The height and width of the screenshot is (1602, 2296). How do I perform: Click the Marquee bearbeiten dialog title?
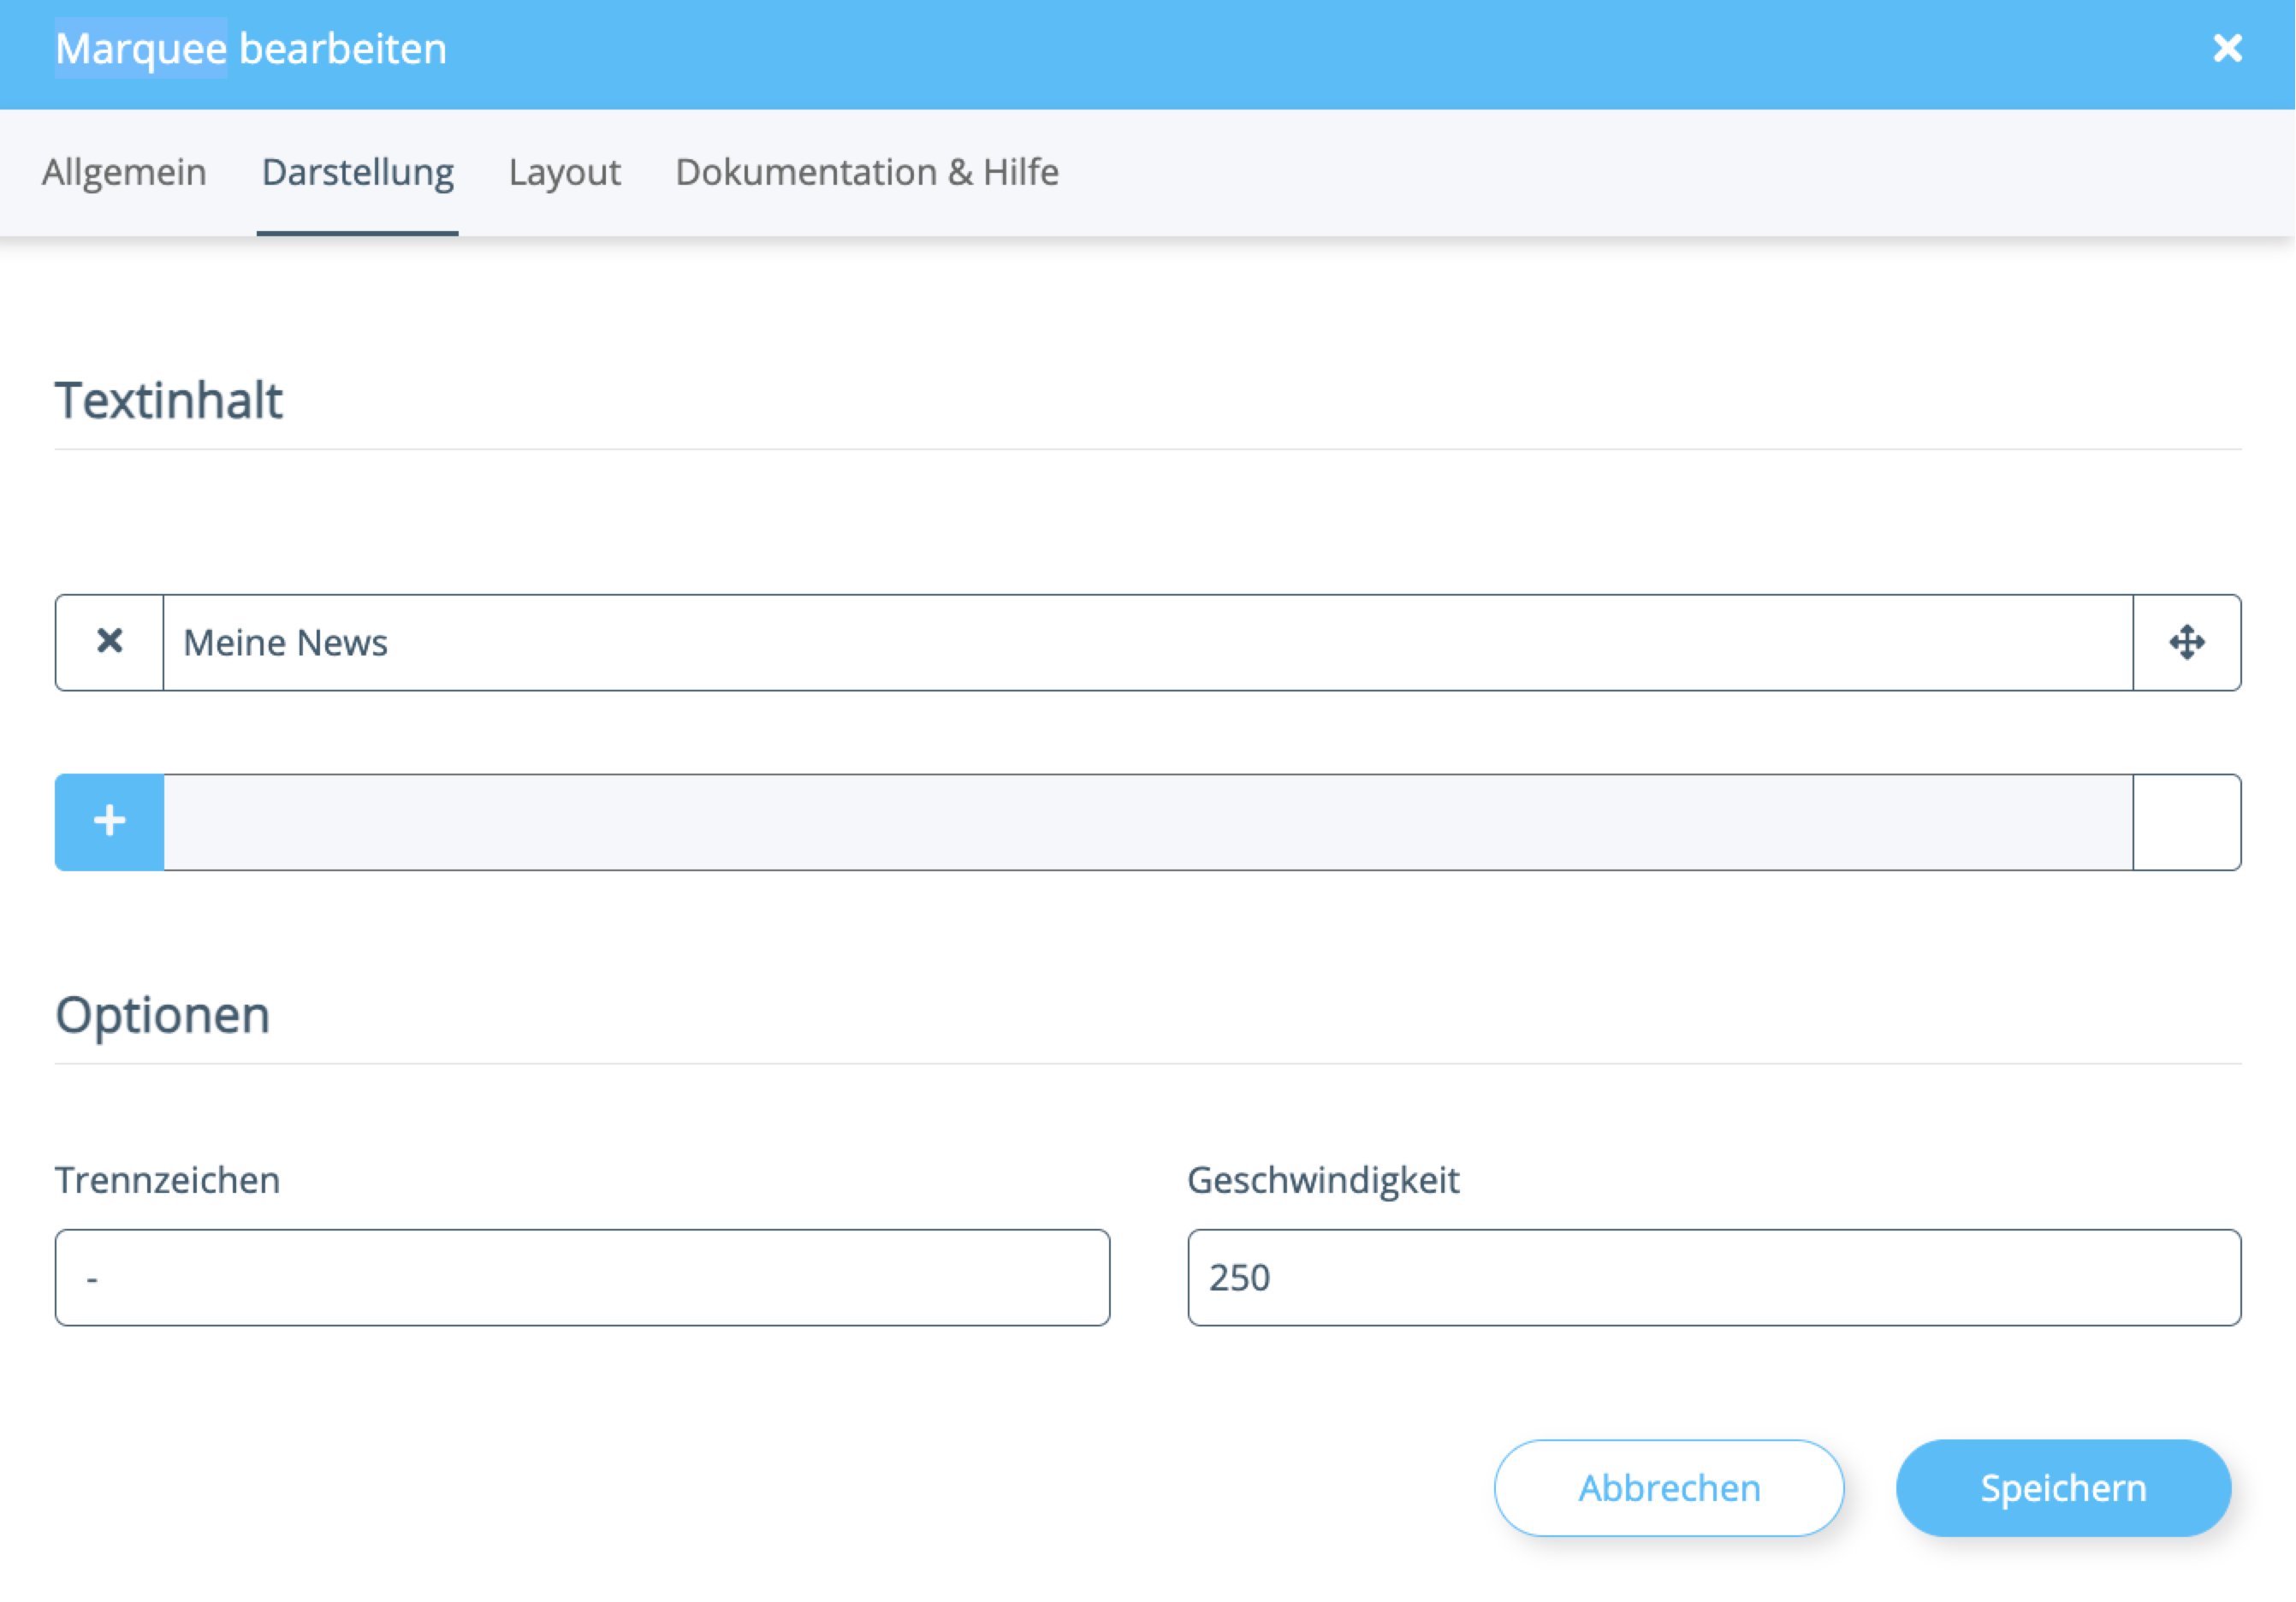tap(250, 48)
